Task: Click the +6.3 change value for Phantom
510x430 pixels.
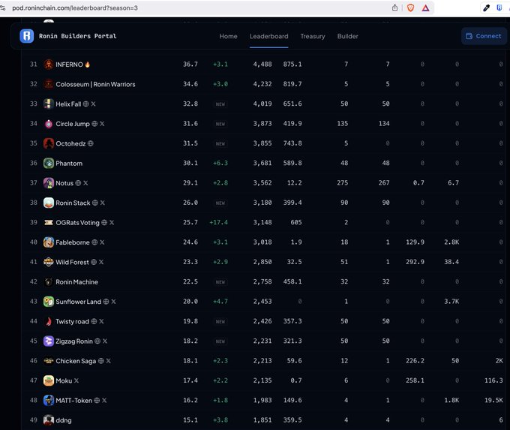Action: point(220,163)
